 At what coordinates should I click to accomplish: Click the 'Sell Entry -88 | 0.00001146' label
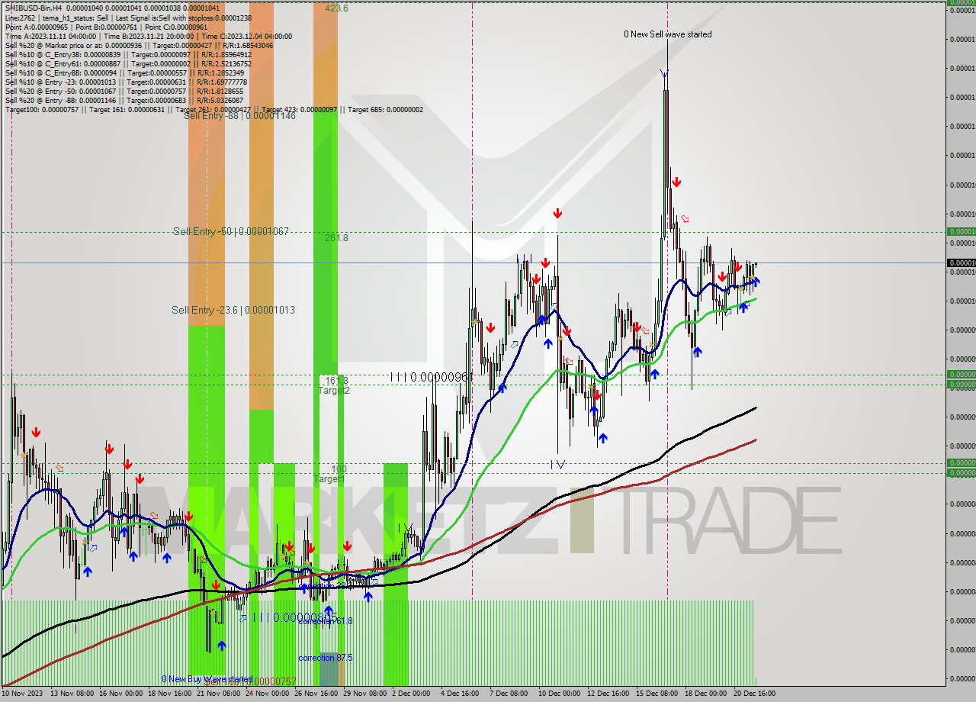(x=239, y=115)
